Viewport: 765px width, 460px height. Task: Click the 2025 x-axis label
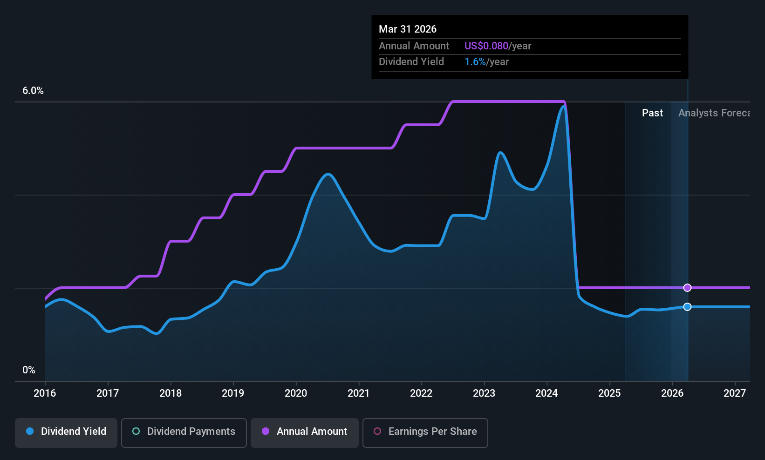tap(609, 393)
